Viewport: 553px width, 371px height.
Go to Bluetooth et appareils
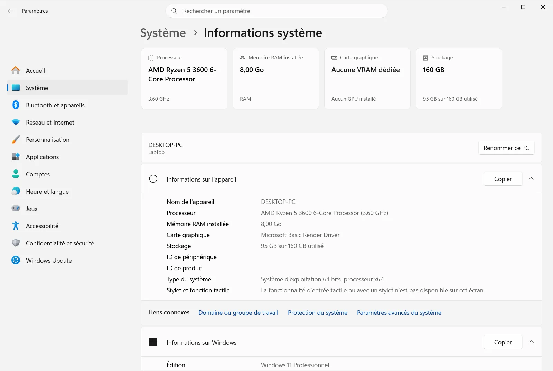tap(67, 105)
